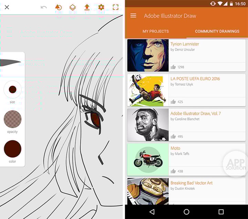Tap the cellular signal status icon
The image size is (248, 219).
tap(225, 3)
